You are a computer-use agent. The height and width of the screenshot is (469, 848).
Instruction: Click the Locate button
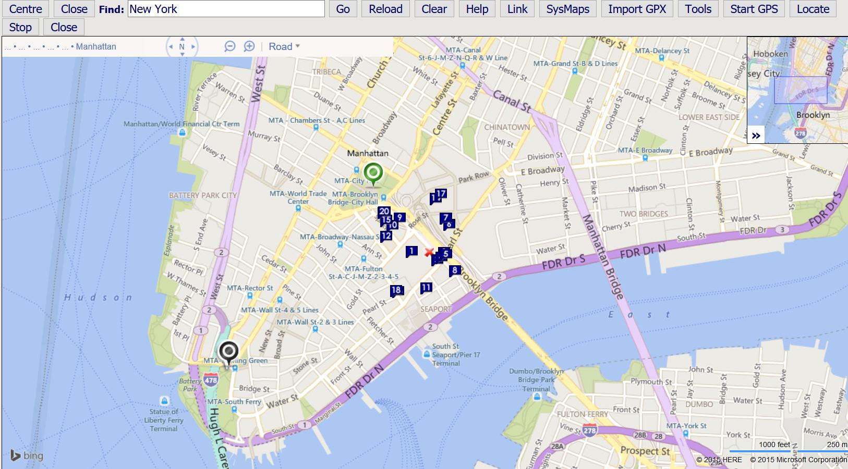pos(813,9)
